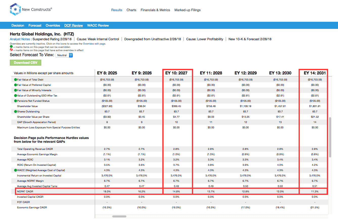Switch to the WACC Review tab
The image size is (338, 223).
click(x=98, y=25)
